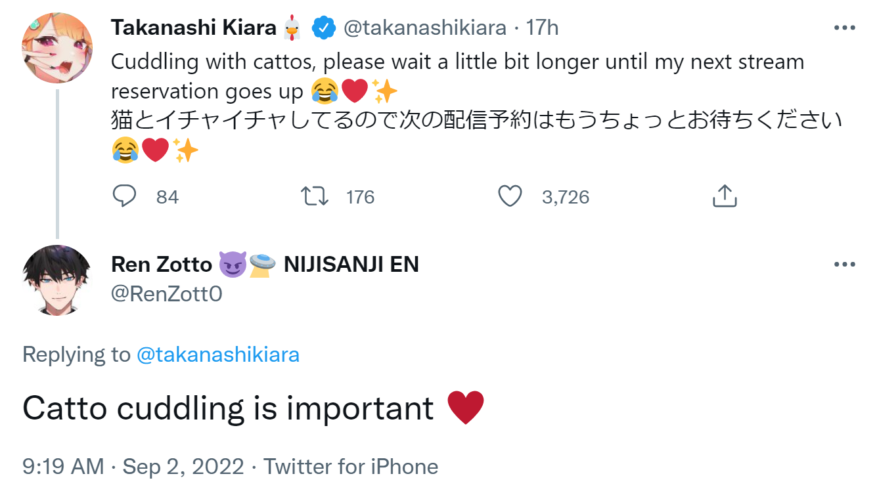Image resolution: width=877 pixels, height=495 pixels.
Task: Retweet Takanashi Kiara's tweet
Action: (x=314, y=196)
